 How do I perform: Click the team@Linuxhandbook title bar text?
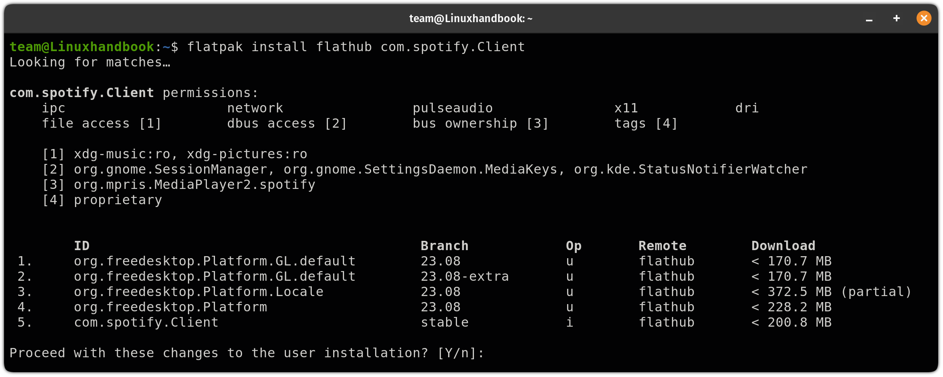point(471,18)
